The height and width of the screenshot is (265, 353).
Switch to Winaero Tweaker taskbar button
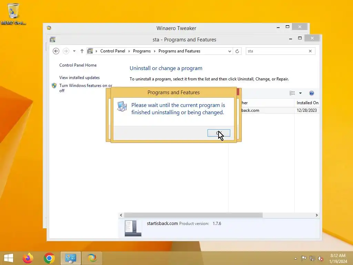coord(92,258)
